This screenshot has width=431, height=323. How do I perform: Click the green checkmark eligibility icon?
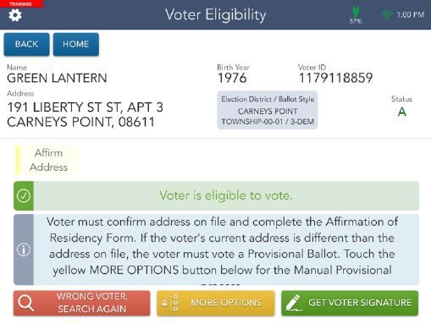click(x=24, y=195)
